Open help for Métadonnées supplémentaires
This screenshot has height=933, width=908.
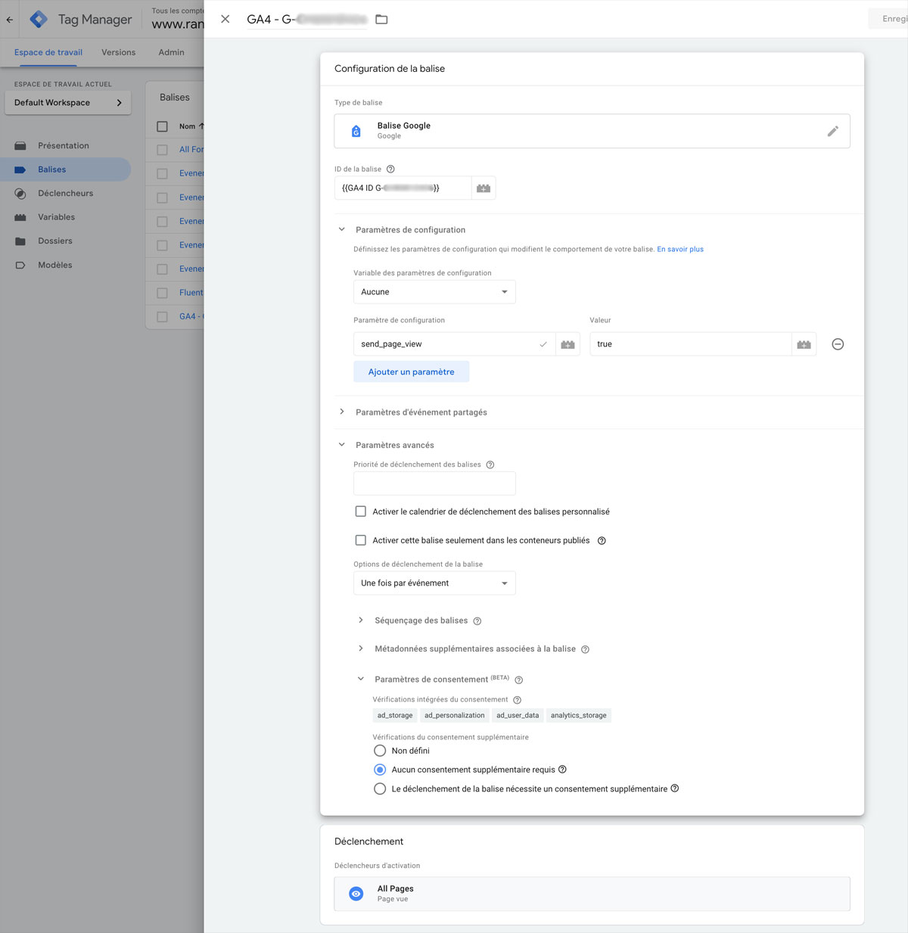585,649
